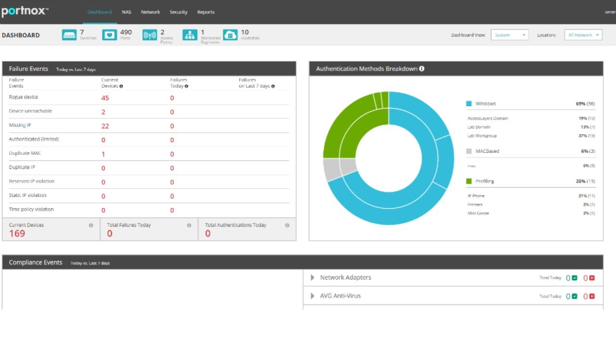Click the Failure Events panel header

[149, 69]
